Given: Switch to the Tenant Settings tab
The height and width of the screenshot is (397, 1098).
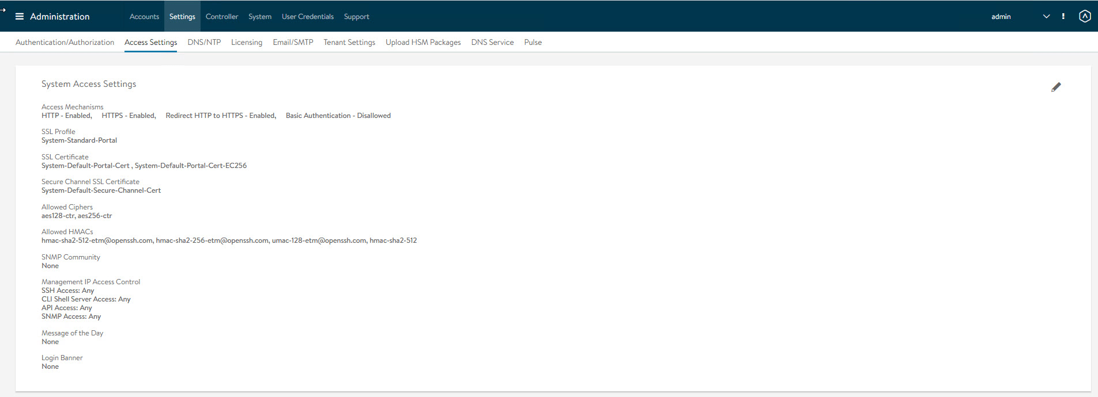Looking at the screenshot, I should point(349,42).
